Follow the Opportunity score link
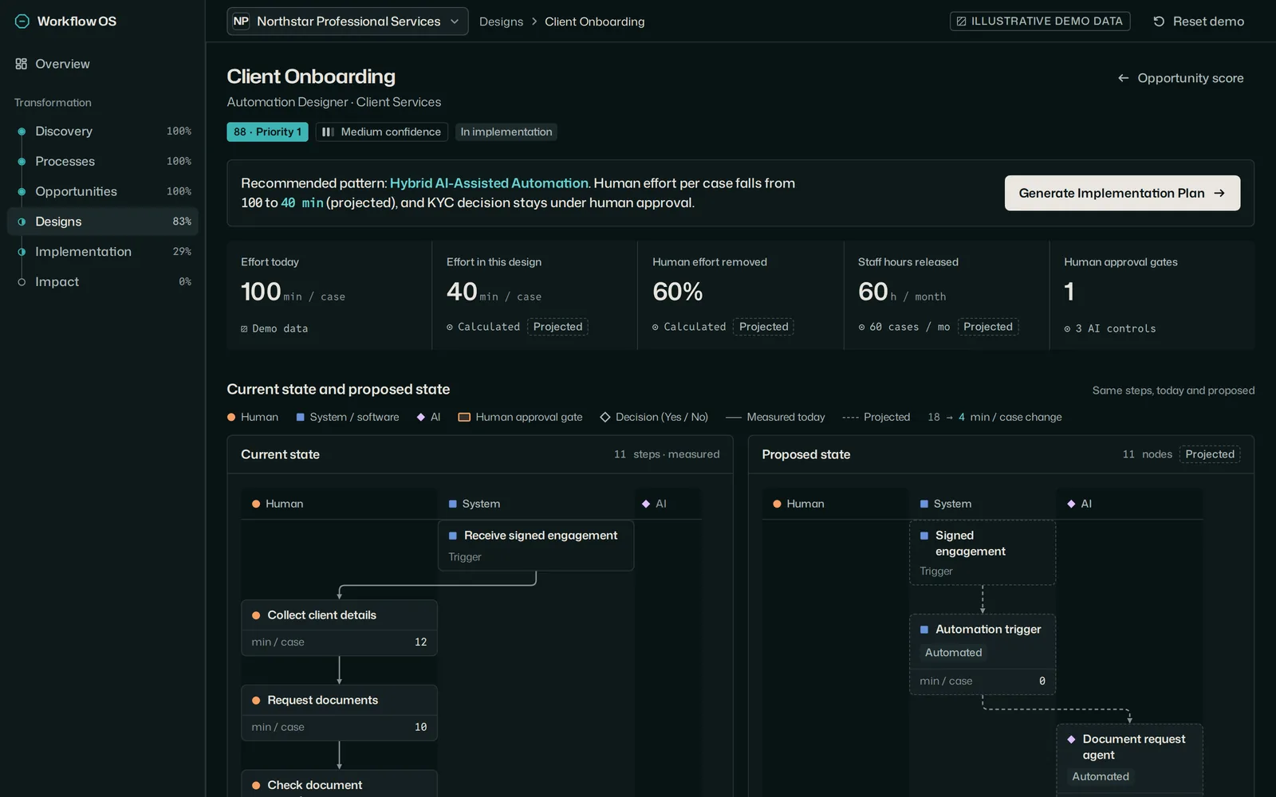 (x=1181, y=78)
